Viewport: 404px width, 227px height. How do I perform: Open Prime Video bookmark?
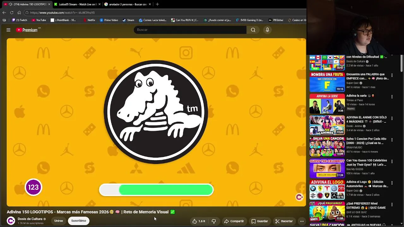coord(109,20)
